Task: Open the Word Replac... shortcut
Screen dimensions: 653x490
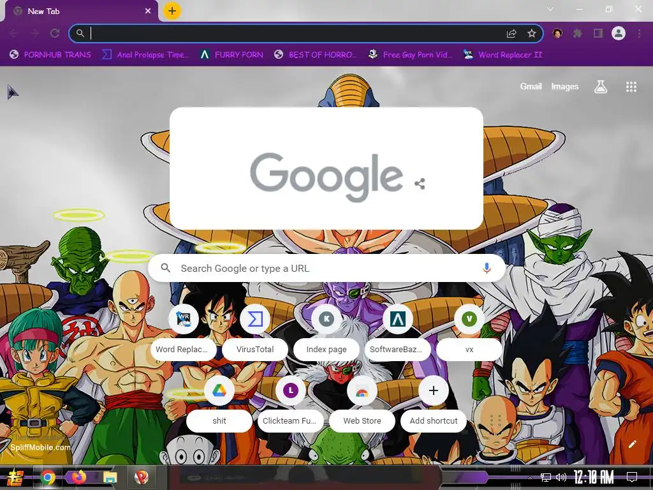Action: click(x=183, y=332)
